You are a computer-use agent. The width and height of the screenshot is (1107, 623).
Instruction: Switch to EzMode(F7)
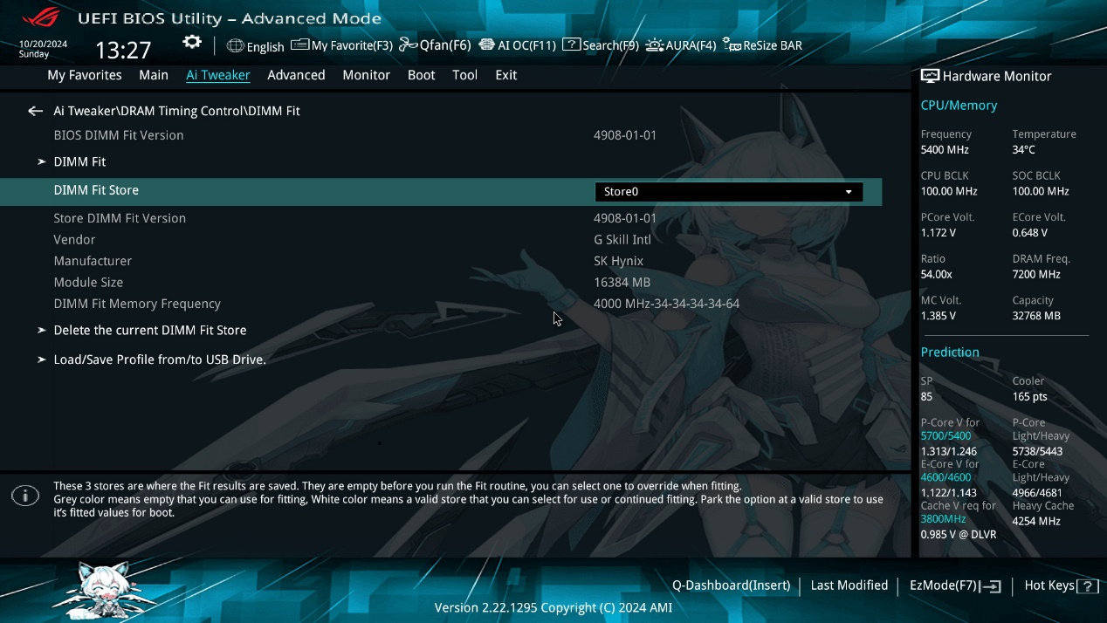pyautogui.click(x=955, y=585)
